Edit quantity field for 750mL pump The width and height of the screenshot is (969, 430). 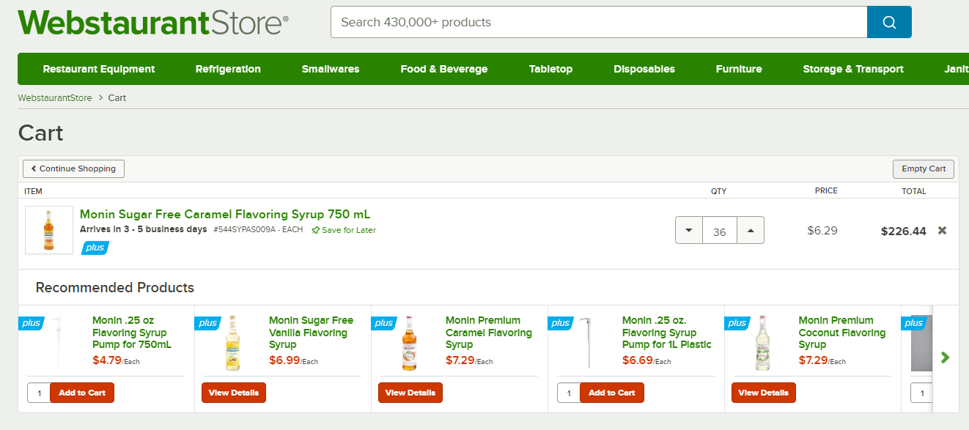coord(39,393)
